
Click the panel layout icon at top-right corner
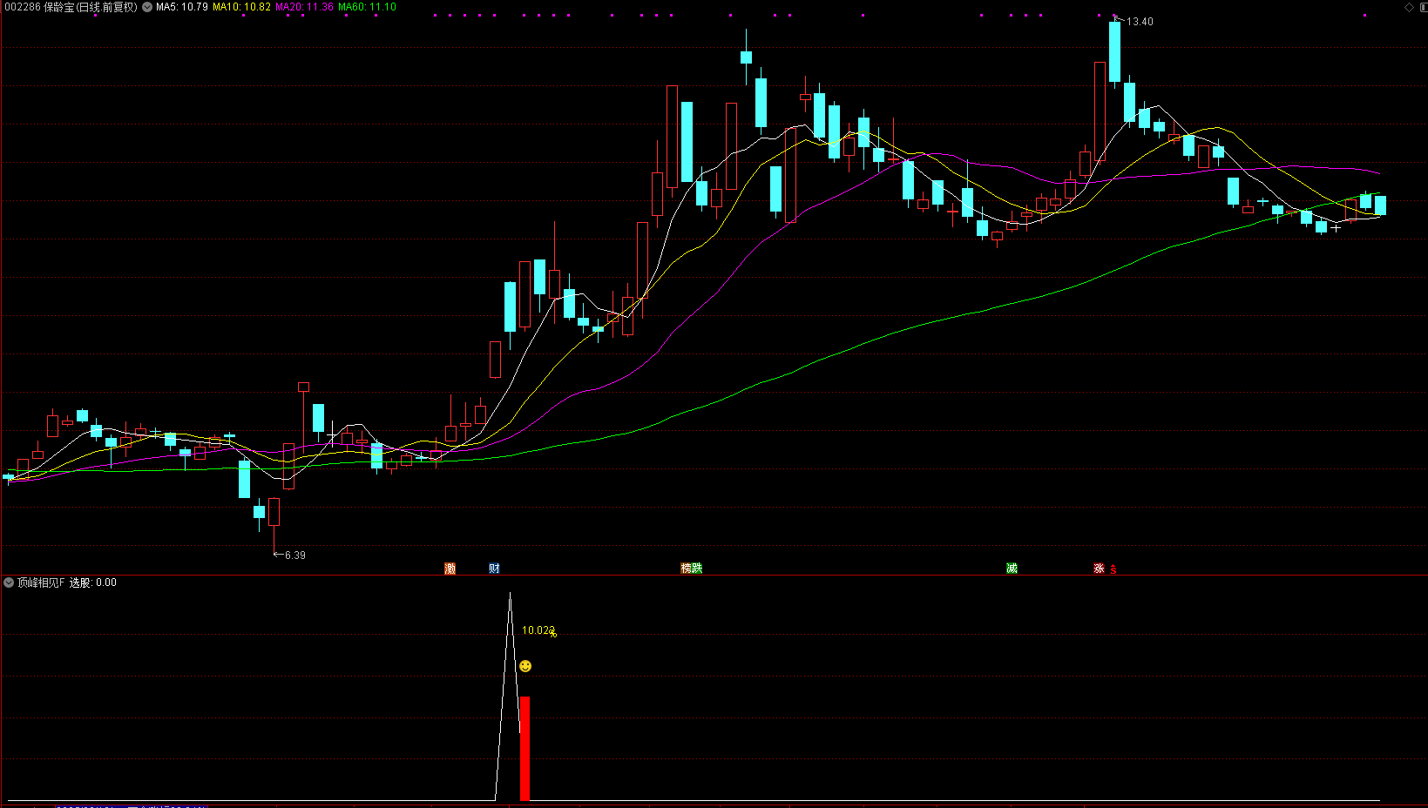tap(1422, 7)
